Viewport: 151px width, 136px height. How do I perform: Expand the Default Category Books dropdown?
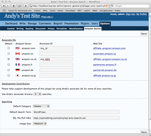click(41, 106)
